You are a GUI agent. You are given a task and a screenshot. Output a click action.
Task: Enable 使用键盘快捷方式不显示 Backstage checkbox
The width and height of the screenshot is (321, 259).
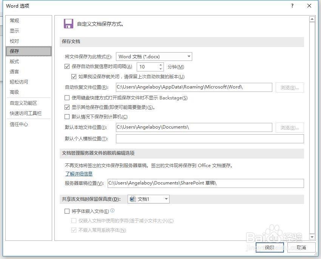coord(67,98)
